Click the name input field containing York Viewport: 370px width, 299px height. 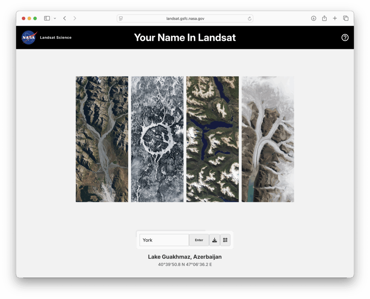[x=164, y=240]
